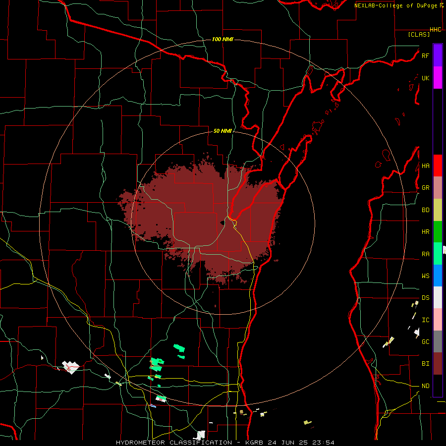
Task: Click the ND legend label
Action: tap(426, 386)
